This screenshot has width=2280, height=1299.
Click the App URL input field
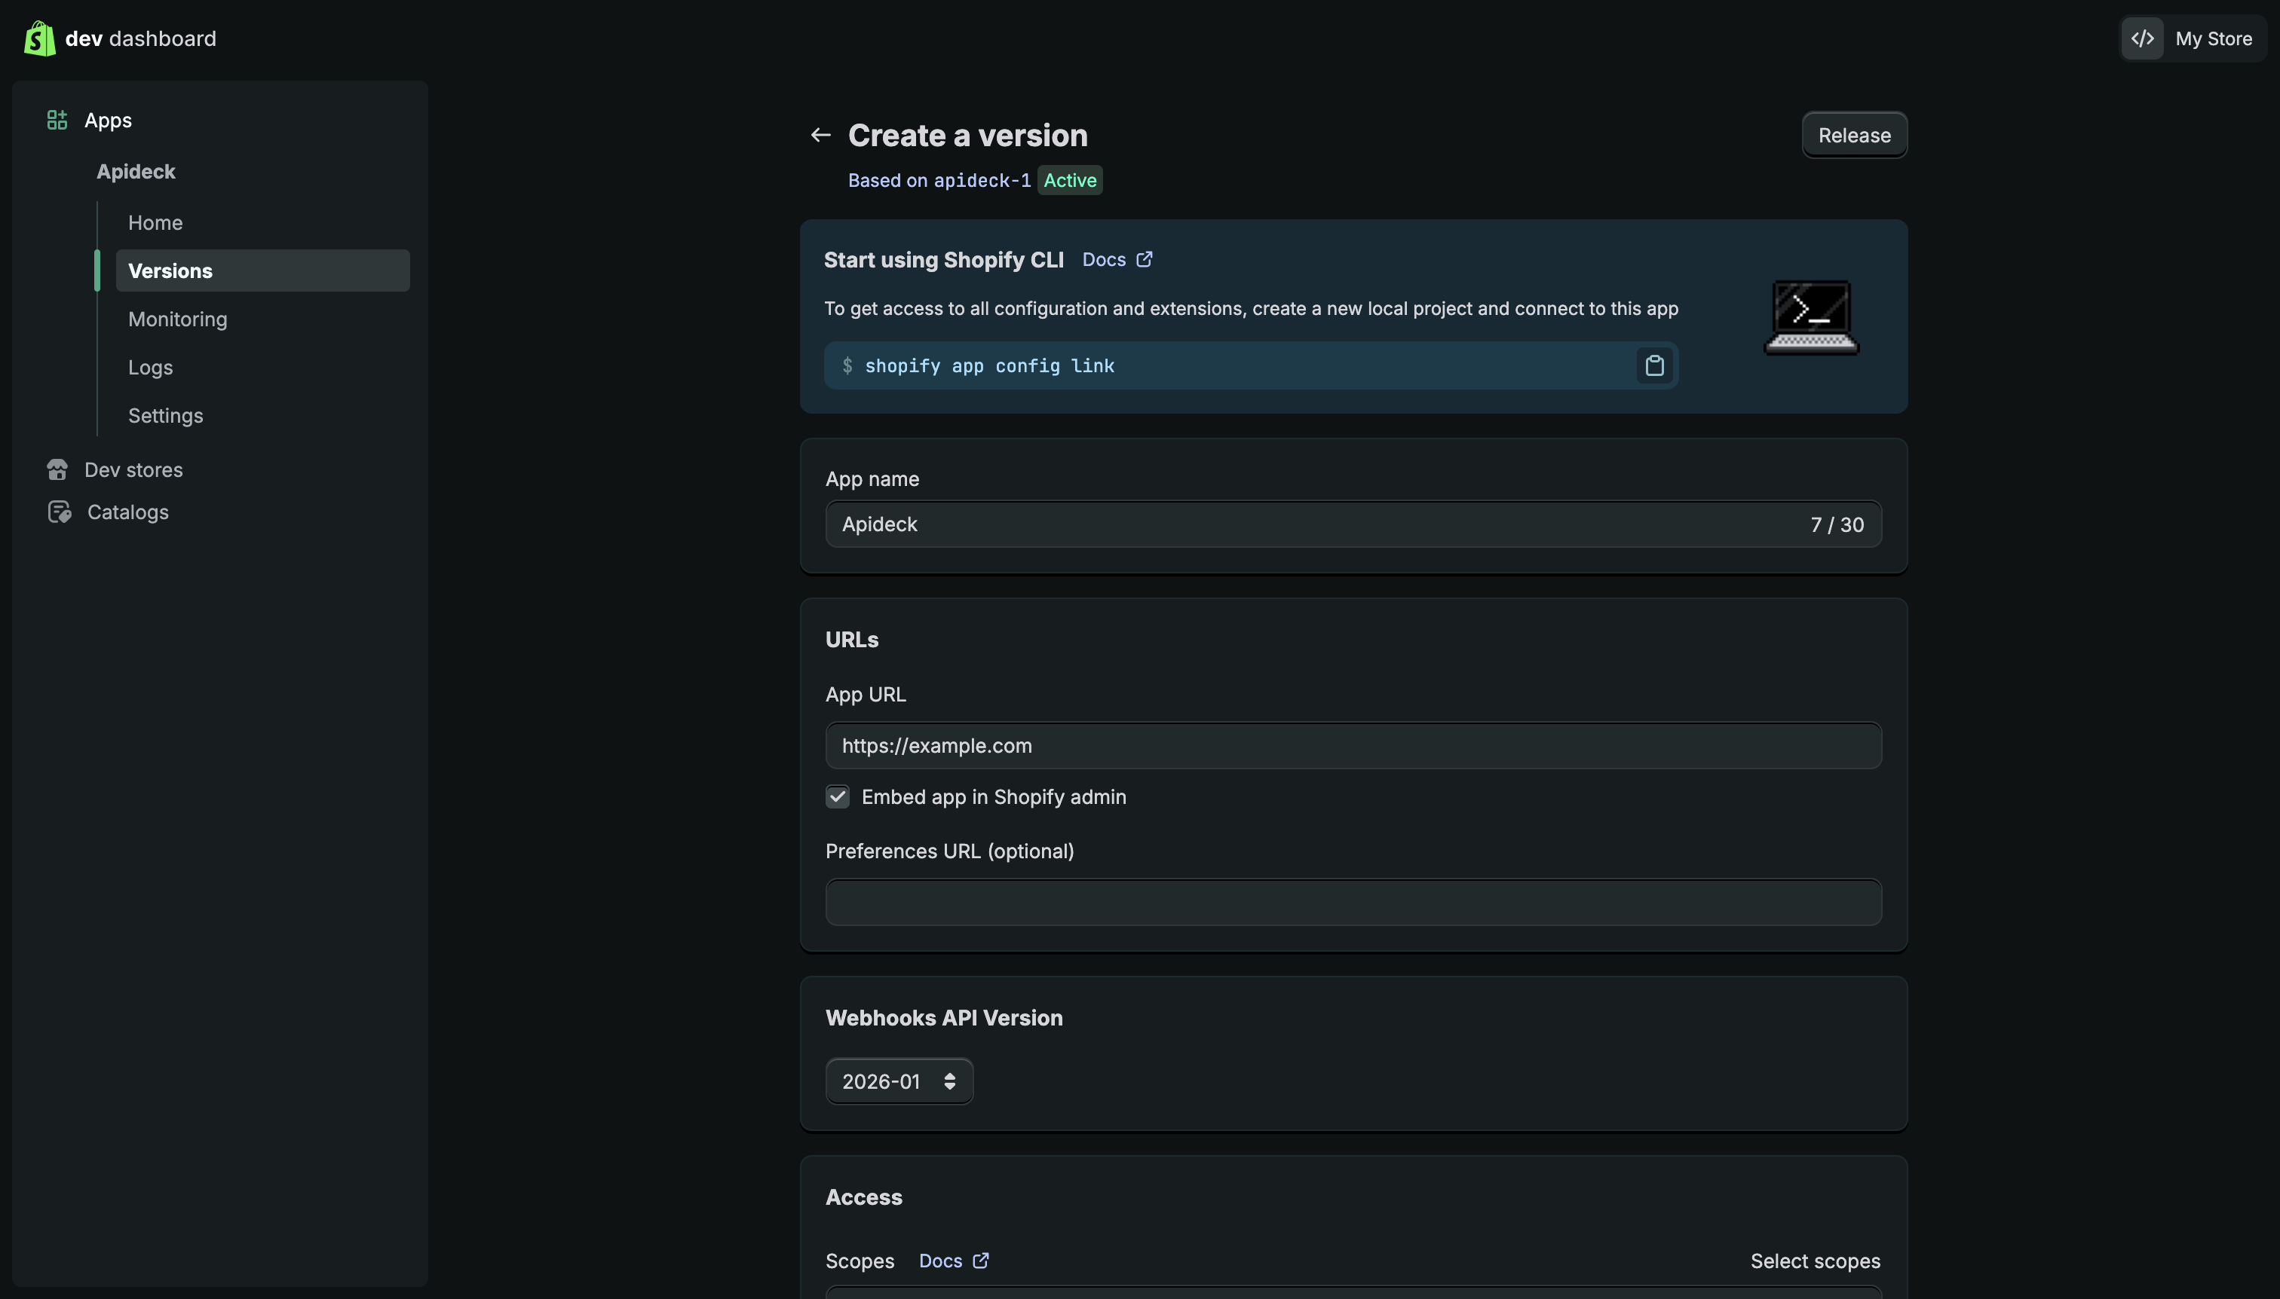click(x=1353, y=746)
